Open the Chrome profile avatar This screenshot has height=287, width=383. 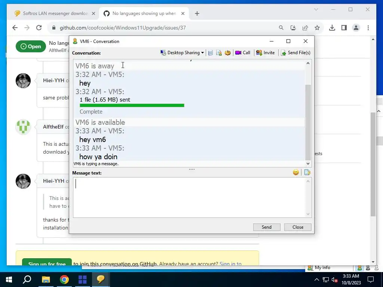click(x=356, y=28)
